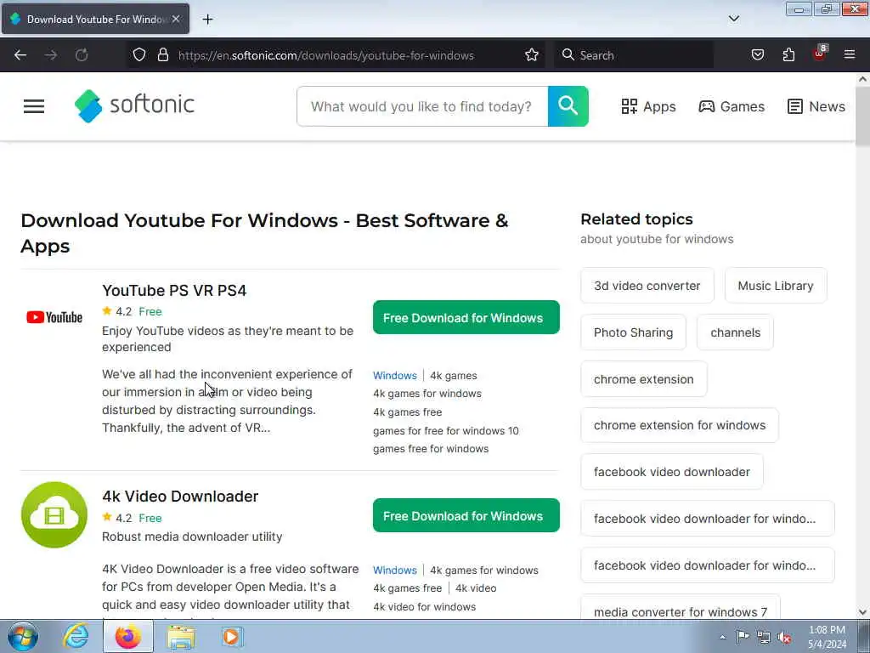Screen dimensions: 870x653
Task: Focus the Firefox Search box
Action: point(633,55)
